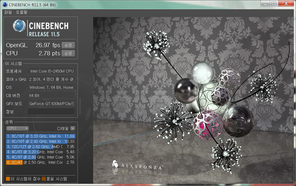Run the CPU benchmark with the 실행 button
296x186 pixels.
68,53
